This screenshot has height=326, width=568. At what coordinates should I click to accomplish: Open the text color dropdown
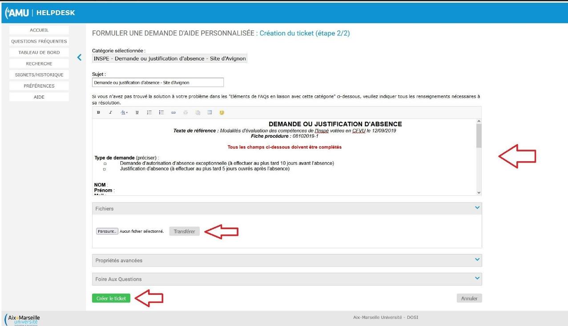(124, 113)
